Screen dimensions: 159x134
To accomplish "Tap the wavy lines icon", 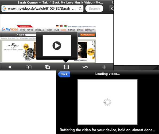I will pos(85,67).
